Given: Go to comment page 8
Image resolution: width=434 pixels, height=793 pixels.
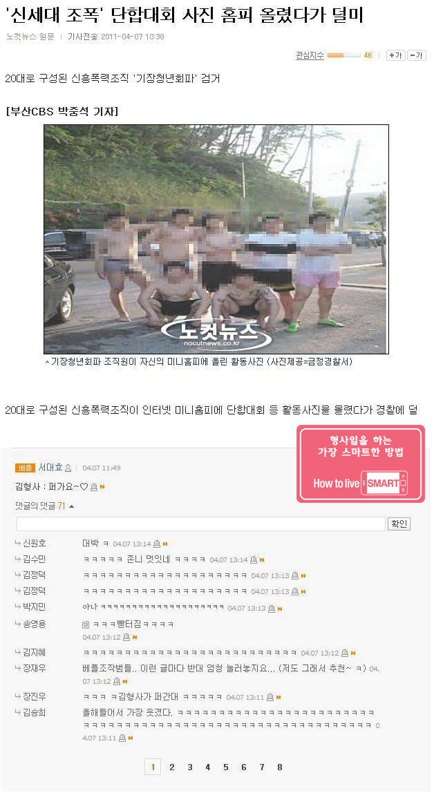Looking at the screenshot, I should [280, 767].
